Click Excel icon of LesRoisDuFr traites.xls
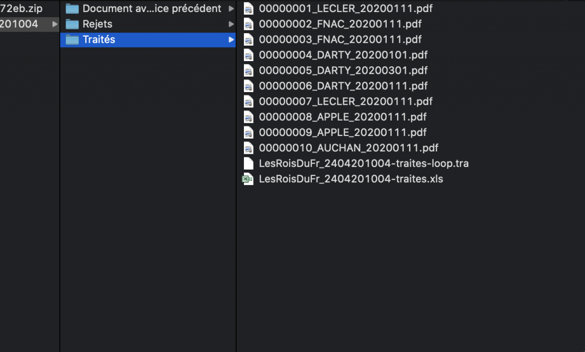 248,179
